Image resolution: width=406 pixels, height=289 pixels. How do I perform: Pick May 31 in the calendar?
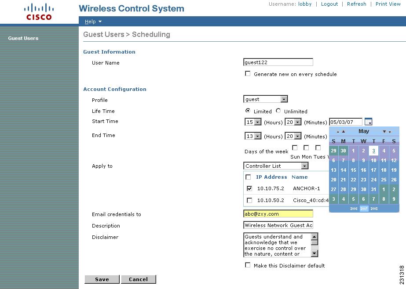click(373, 189)
